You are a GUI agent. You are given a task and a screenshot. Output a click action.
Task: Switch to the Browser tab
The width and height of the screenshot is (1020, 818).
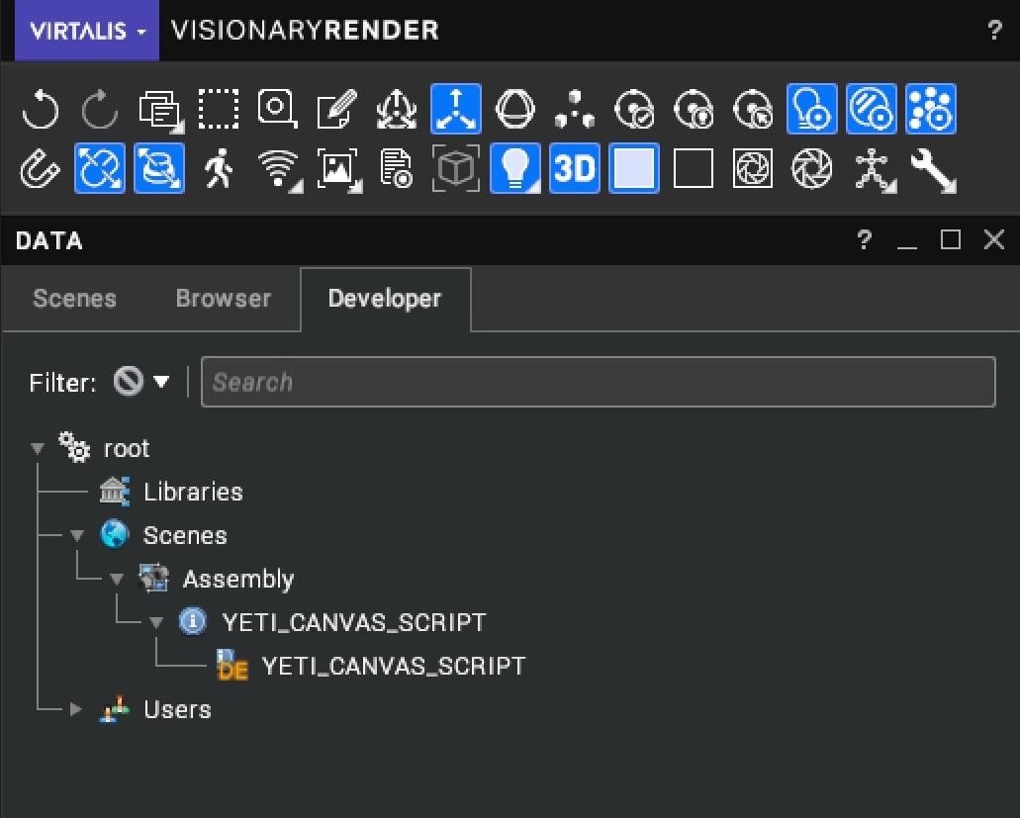(224, 299)
